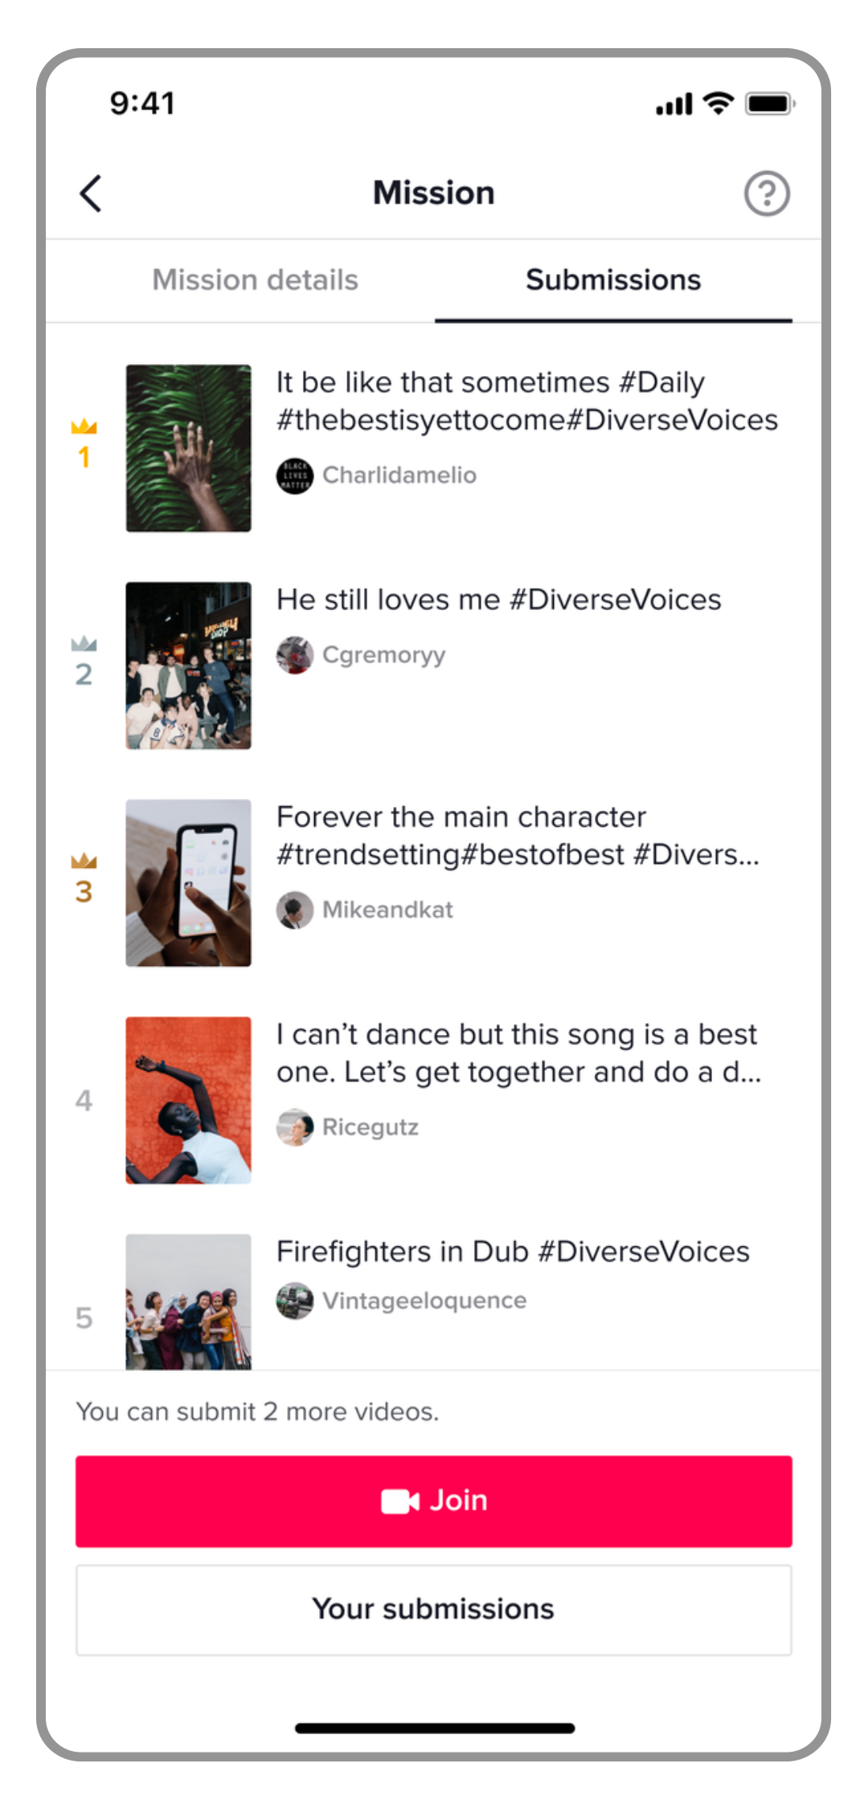Tap the gold crown rank 1 badge

pos(84,444)
